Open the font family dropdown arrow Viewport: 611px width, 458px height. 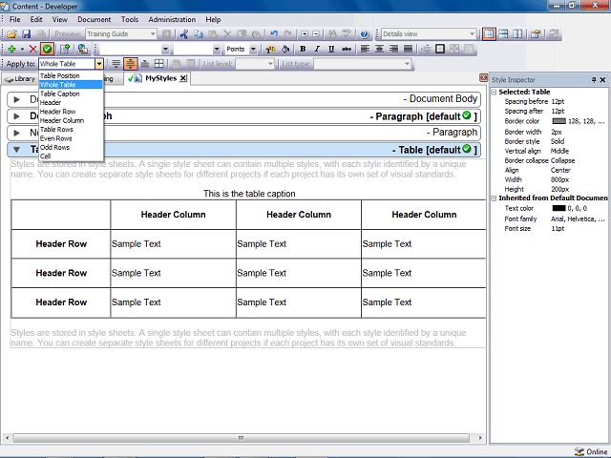165,49
